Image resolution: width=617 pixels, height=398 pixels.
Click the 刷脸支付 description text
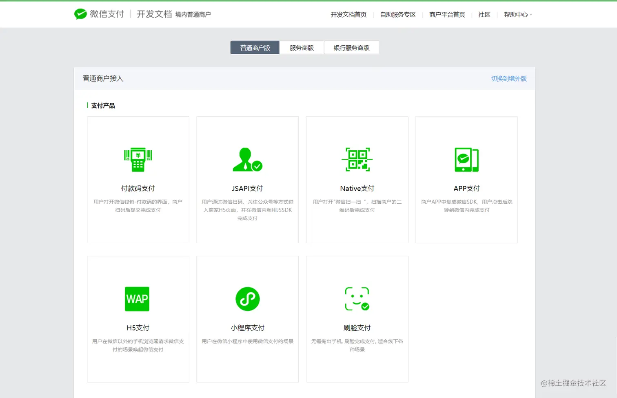point(357,345)
